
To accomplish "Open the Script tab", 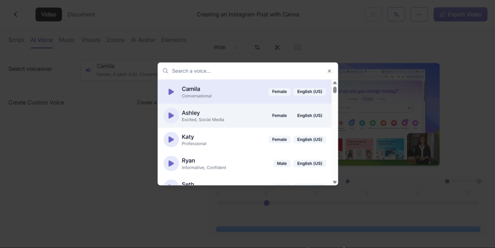I will [x=16, y=40].
